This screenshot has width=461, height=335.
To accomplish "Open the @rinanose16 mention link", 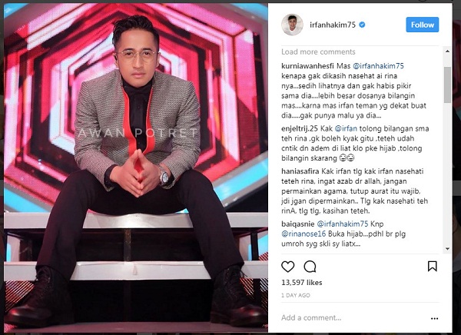I will (x=303, y=234).
